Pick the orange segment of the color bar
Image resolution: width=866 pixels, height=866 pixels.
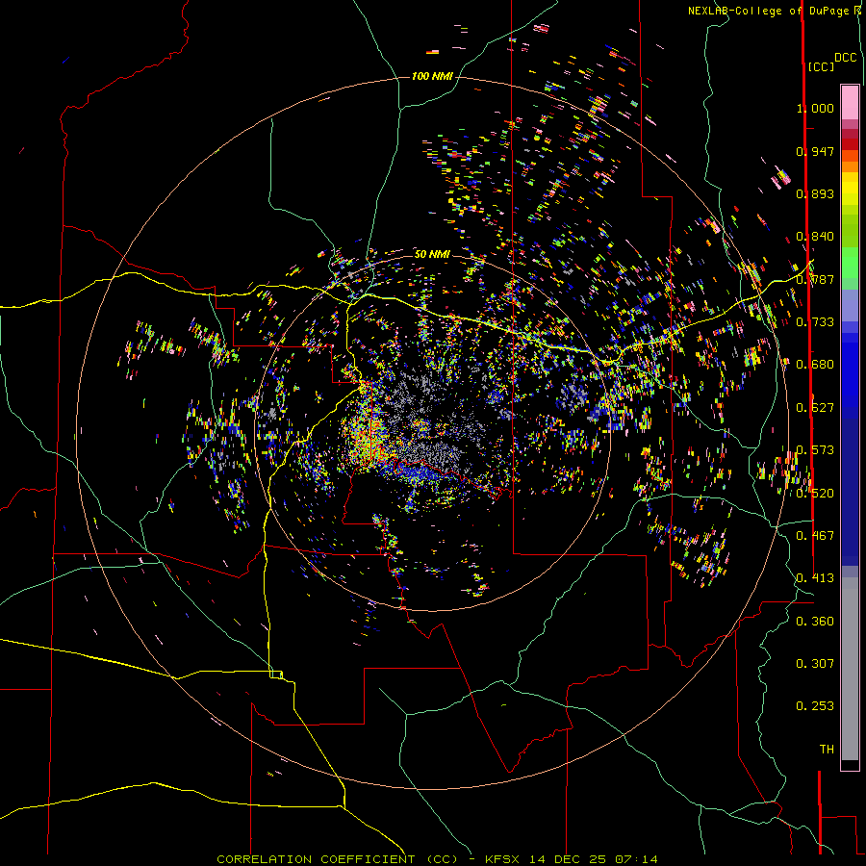(x=850, y=166)
